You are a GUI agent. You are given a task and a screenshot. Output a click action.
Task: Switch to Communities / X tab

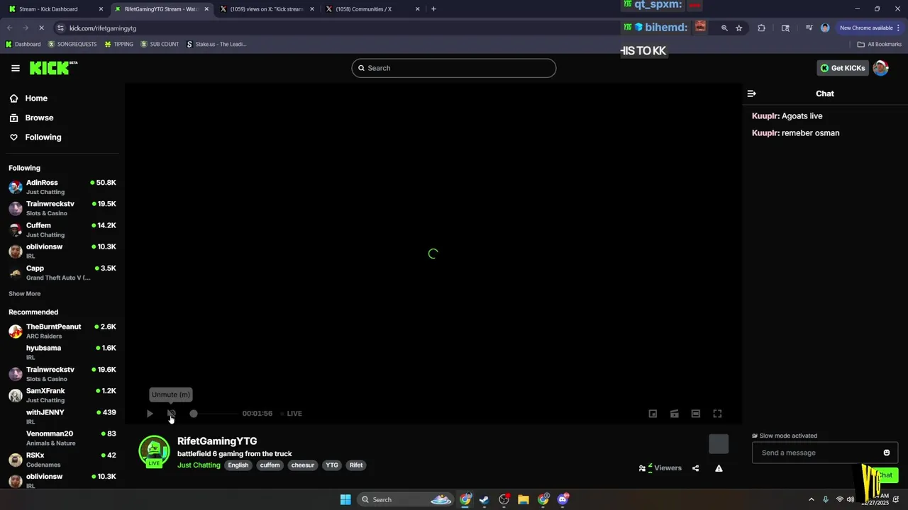(x=373, y=9)
